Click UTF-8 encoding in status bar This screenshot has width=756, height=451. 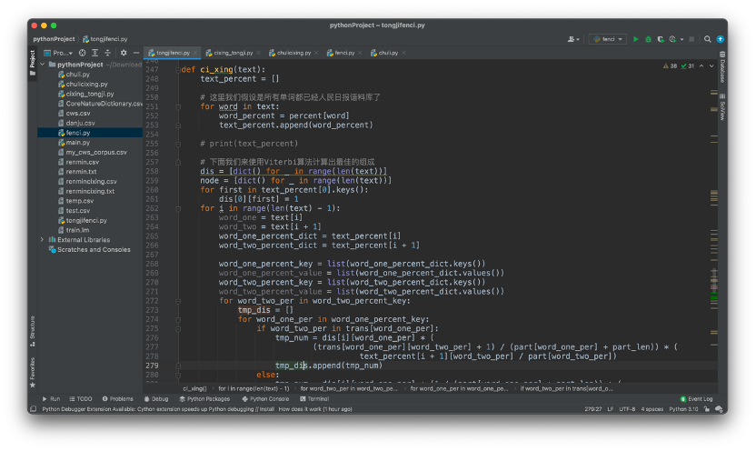tap(627, 409)
